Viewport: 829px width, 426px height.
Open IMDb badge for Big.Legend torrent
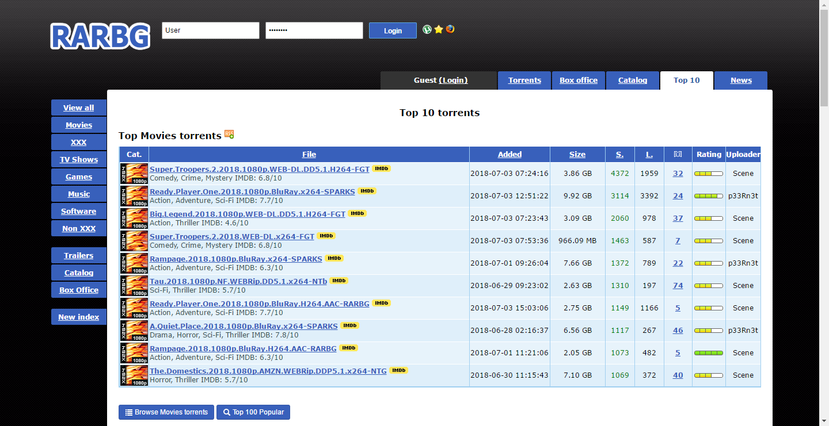click(x=358, y=213)
